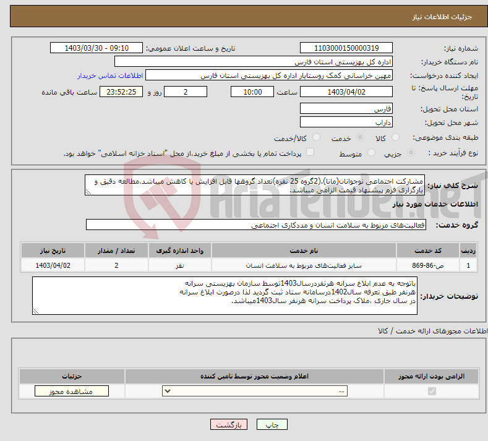The image size is (488, 441).
Task: Click the مشاهده مجوز button
Action: coord(72,391)
